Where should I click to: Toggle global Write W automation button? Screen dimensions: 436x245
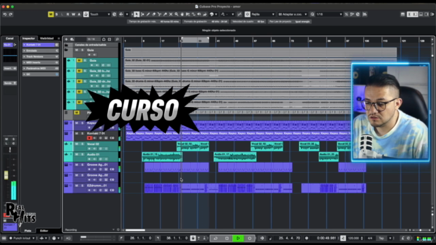[x=74, y=14]
